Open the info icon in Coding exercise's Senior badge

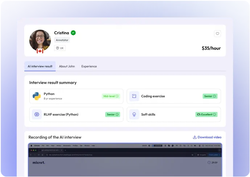point(214,96)
